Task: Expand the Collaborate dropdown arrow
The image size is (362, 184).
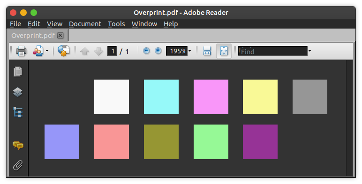Action: pyautogui.click(x=47, y=51)
